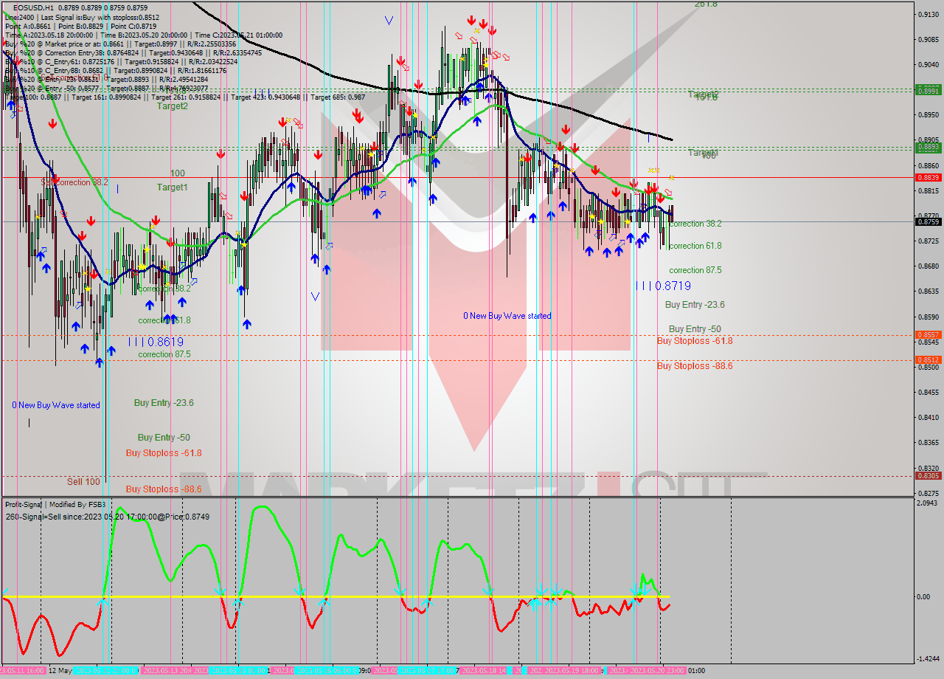The height and width of the screenshot is (679, 944).
Task: Click the 0.8815 price scale value
Action: 928,190
